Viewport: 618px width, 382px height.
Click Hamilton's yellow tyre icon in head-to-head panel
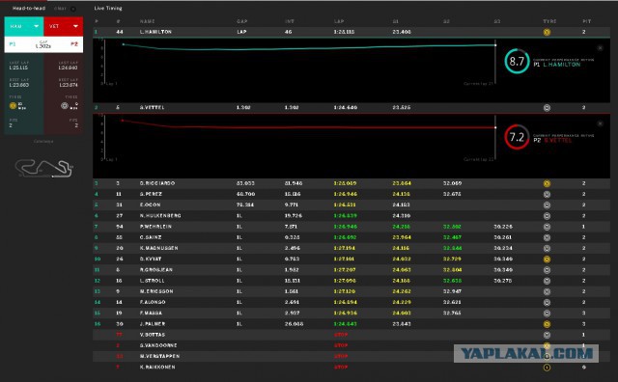tap(13, 105)
